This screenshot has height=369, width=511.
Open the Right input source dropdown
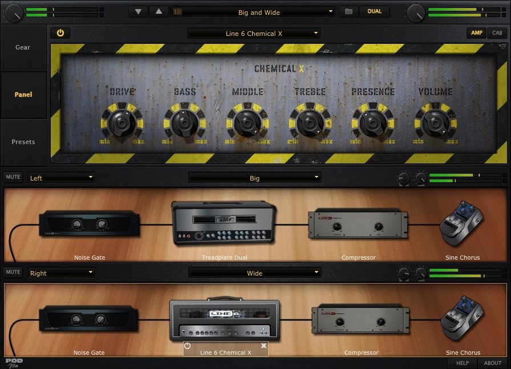click(61, 273)
